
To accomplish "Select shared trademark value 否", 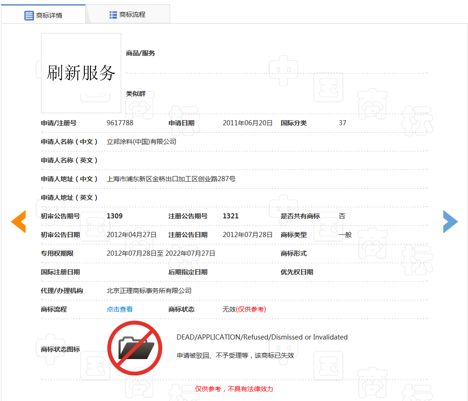I will tap(342, 216).
